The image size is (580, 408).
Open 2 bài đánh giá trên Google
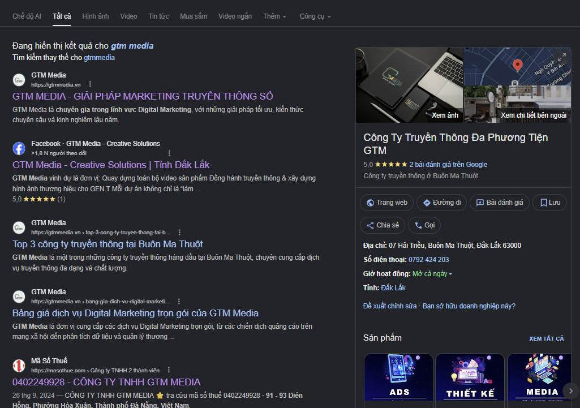[448, 165]
